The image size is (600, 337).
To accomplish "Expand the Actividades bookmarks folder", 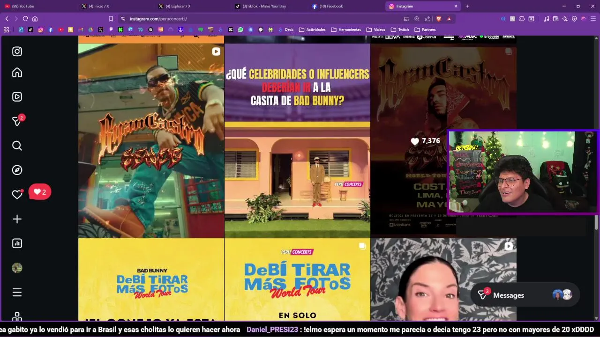I will tap(312, 29).
